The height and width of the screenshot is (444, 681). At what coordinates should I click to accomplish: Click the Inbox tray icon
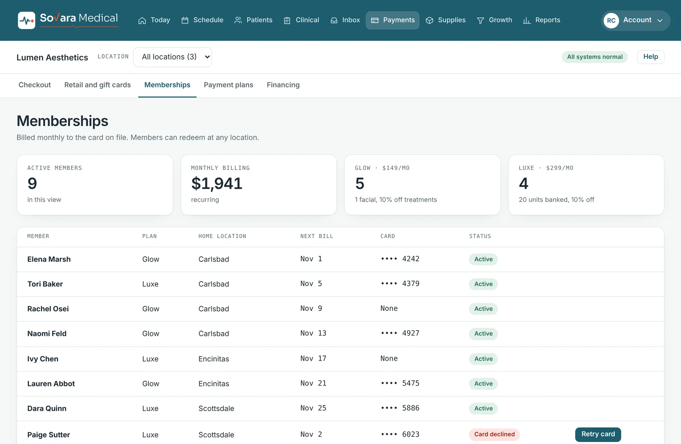click(334, 21)
